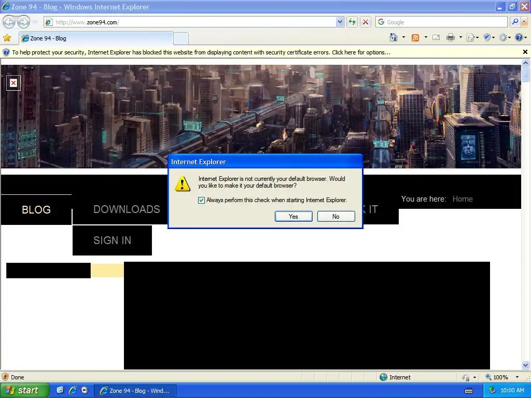Click the dialog warning triangle icon
The height and width of the screenshot is (398, 531).
[183, 183]
